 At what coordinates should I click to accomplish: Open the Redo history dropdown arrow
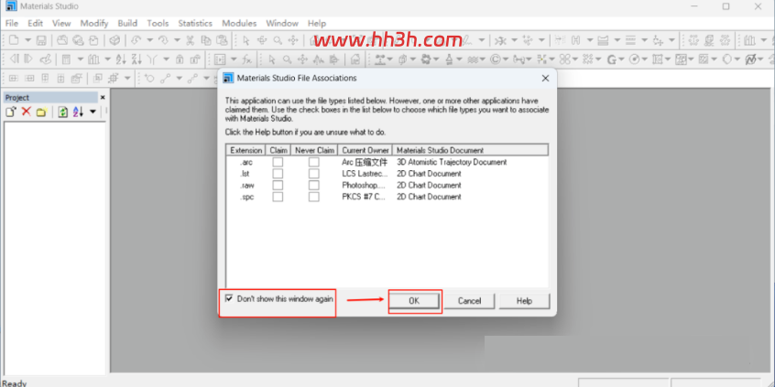(x=177, y=40)
